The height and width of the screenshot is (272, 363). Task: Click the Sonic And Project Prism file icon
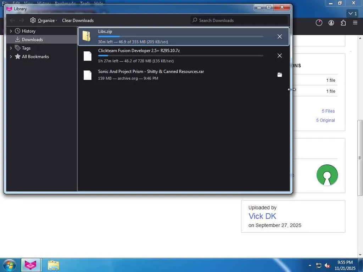click(88, 75)
